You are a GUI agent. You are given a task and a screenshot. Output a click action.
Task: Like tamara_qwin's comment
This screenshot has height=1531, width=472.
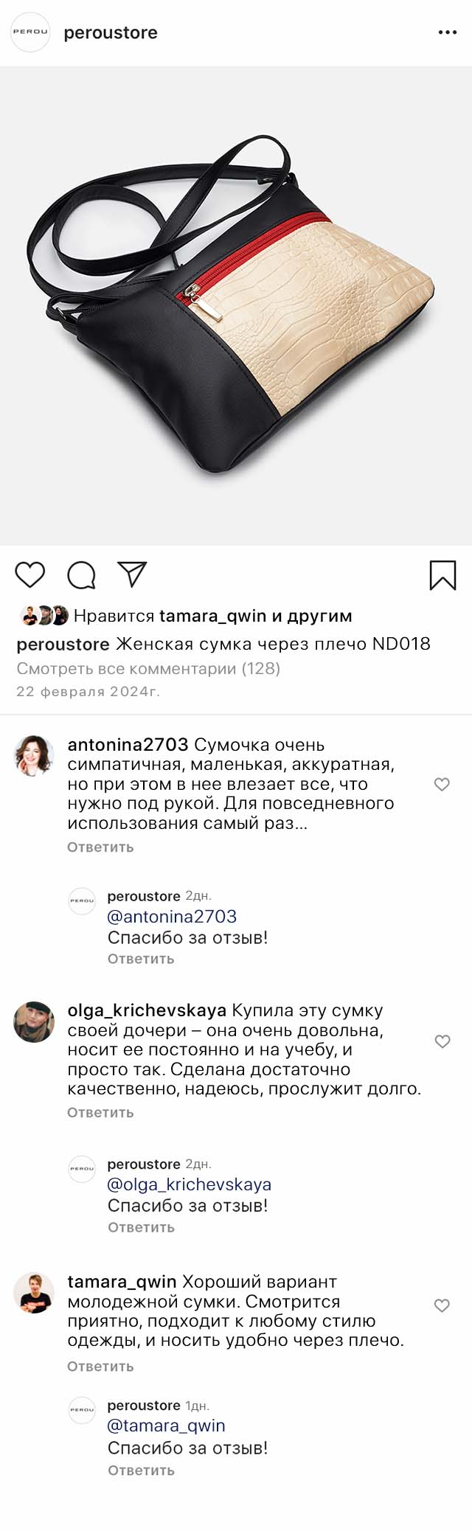[442, 1305]
